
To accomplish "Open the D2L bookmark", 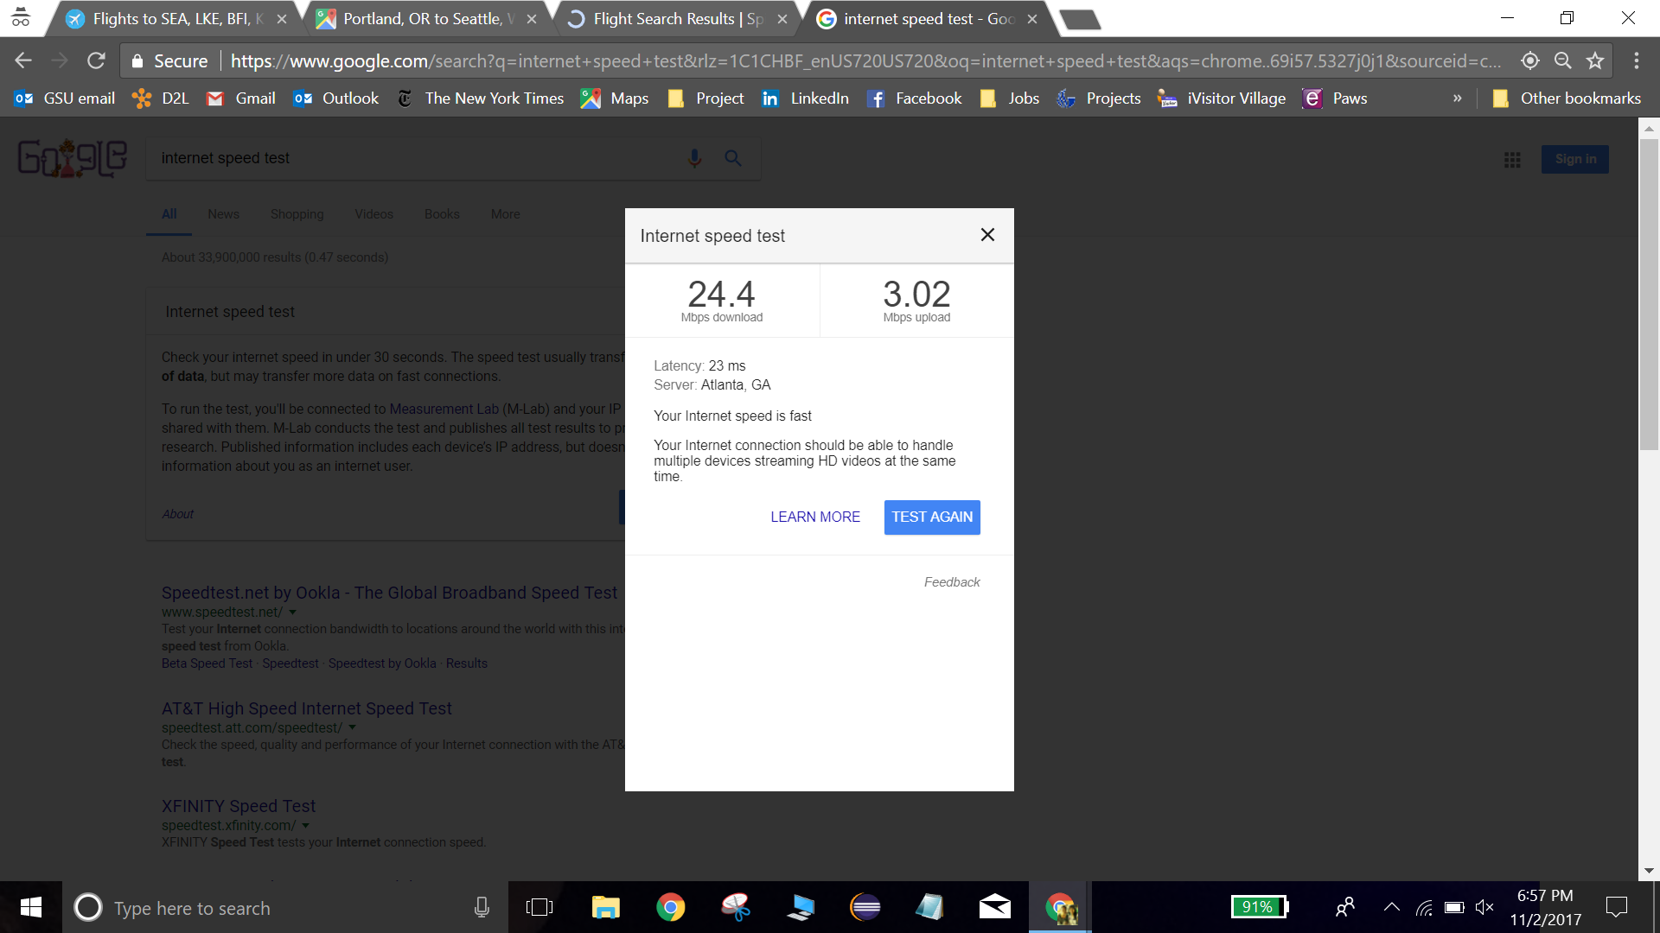I will (161, 98).
